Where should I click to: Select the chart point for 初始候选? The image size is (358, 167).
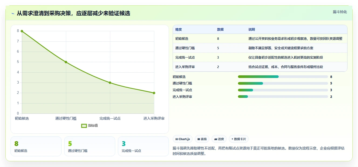tap(22, 31)
